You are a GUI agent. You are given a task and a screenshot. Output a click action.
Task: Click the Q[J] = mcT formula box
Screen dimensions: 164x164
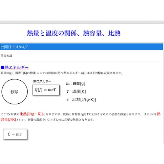[x=46, y=90]
